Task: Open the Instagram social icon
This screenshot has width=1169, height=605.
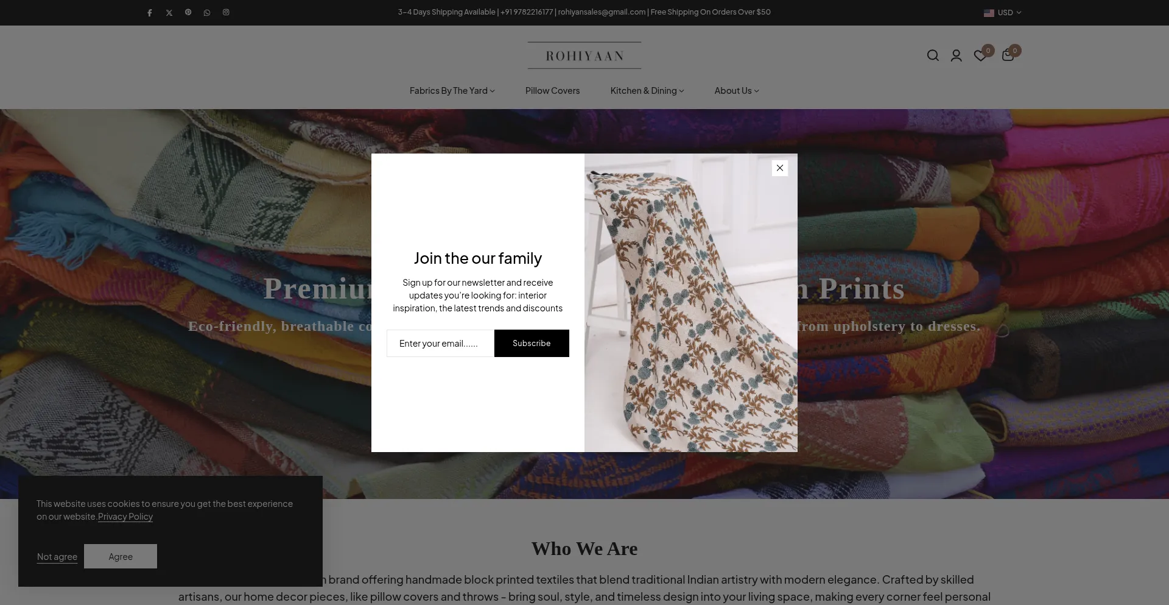Action: (x=226, y=12)
